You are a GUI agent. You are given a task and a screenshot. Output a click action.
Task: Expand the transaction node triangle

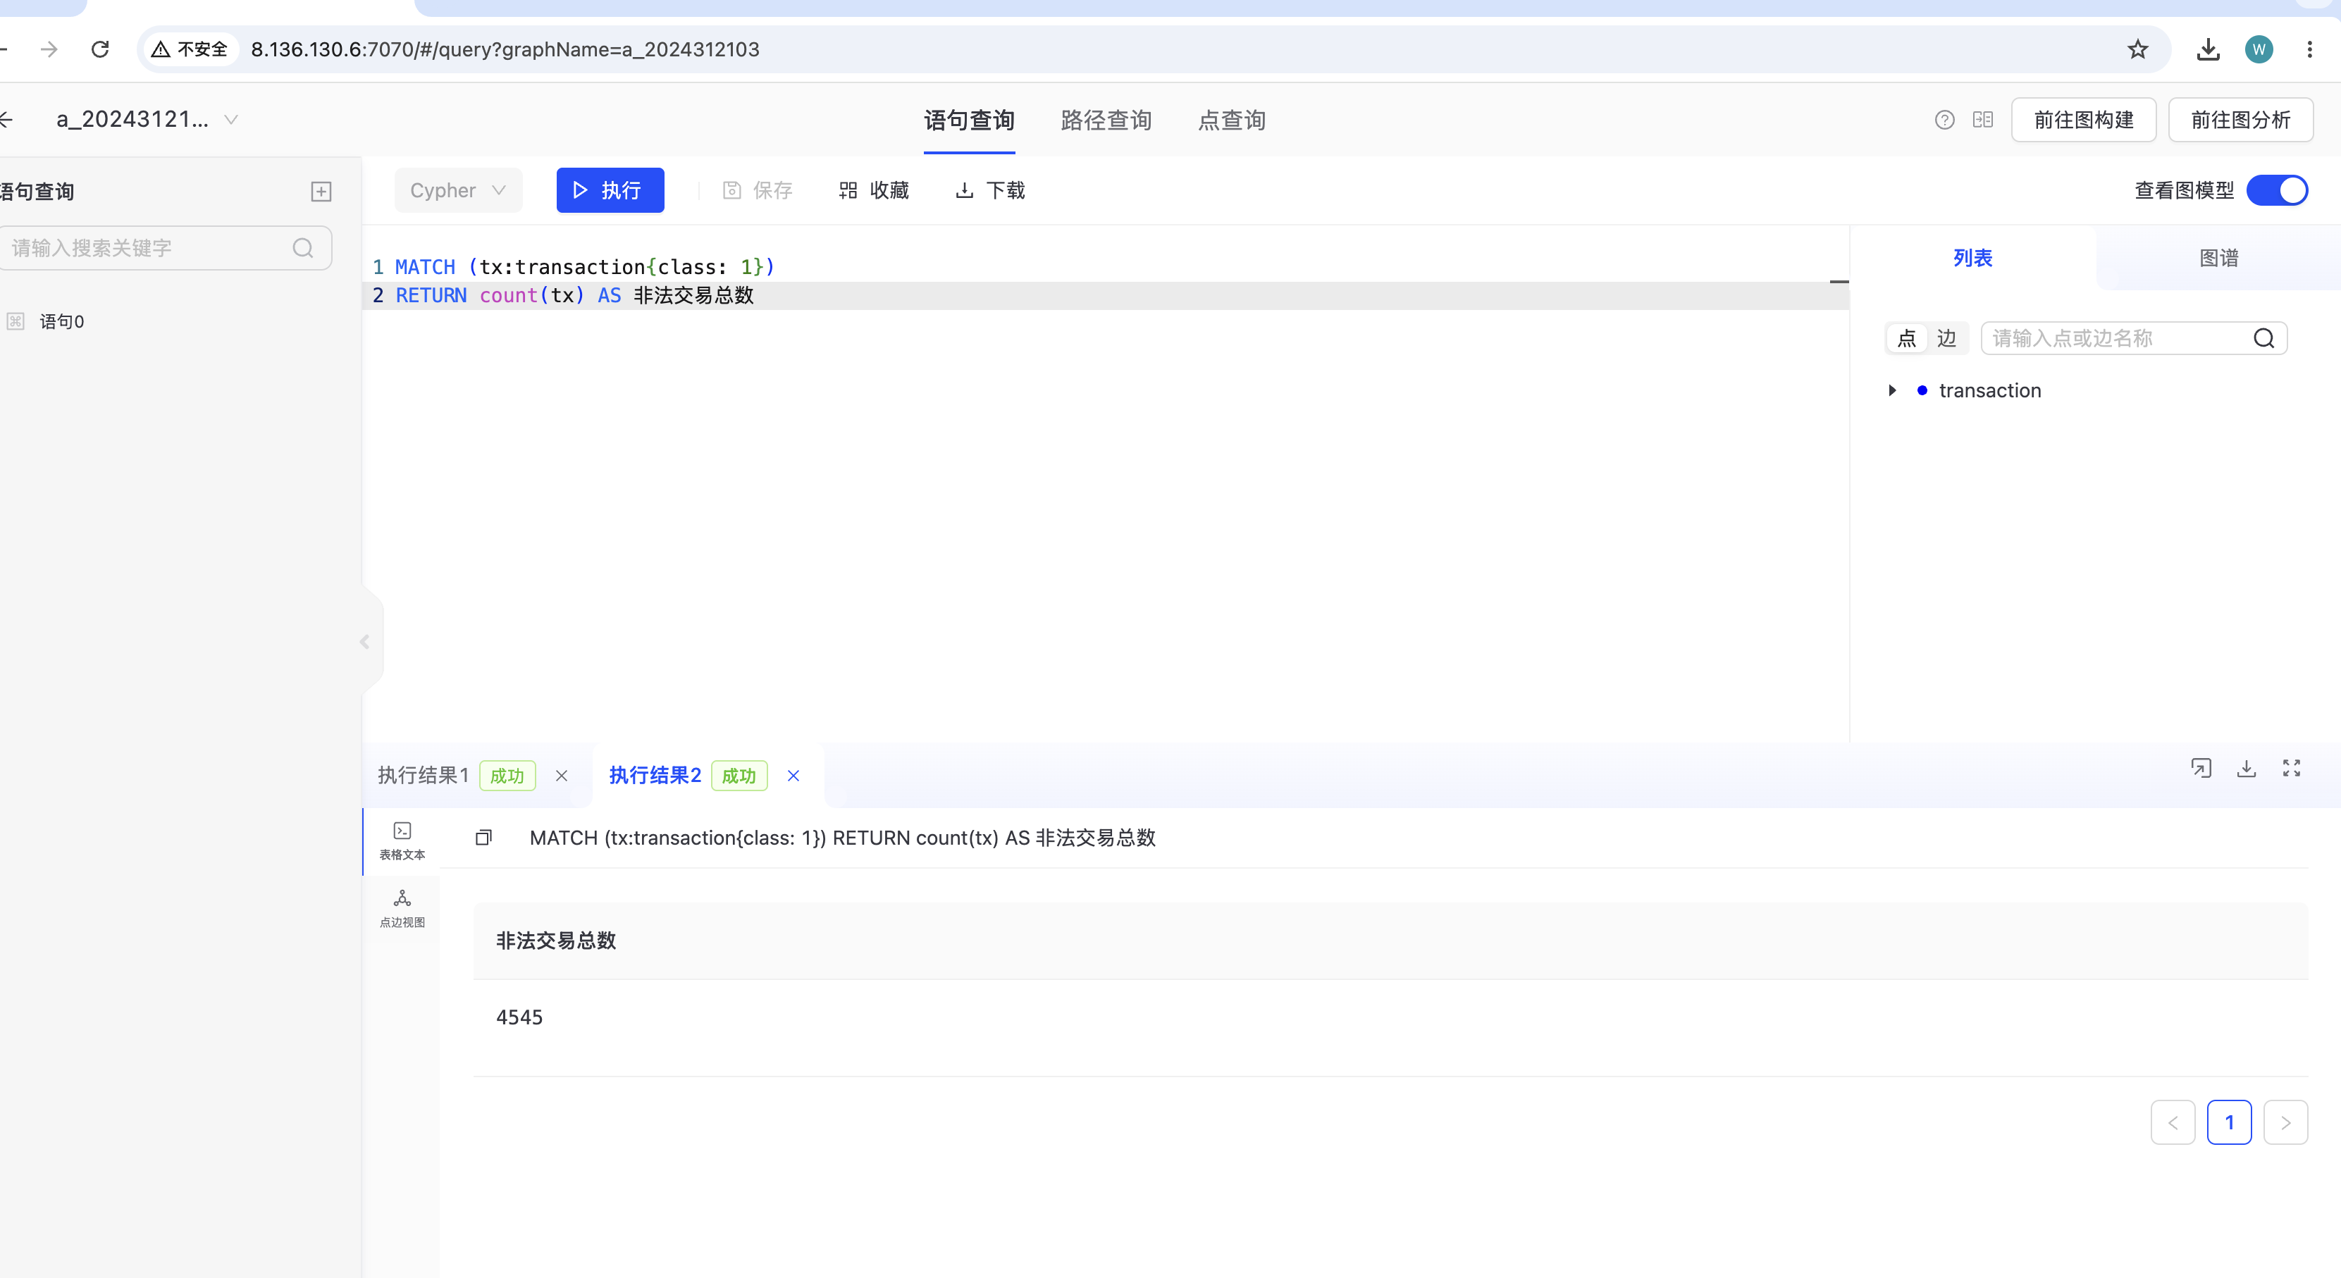(1892, 390)
